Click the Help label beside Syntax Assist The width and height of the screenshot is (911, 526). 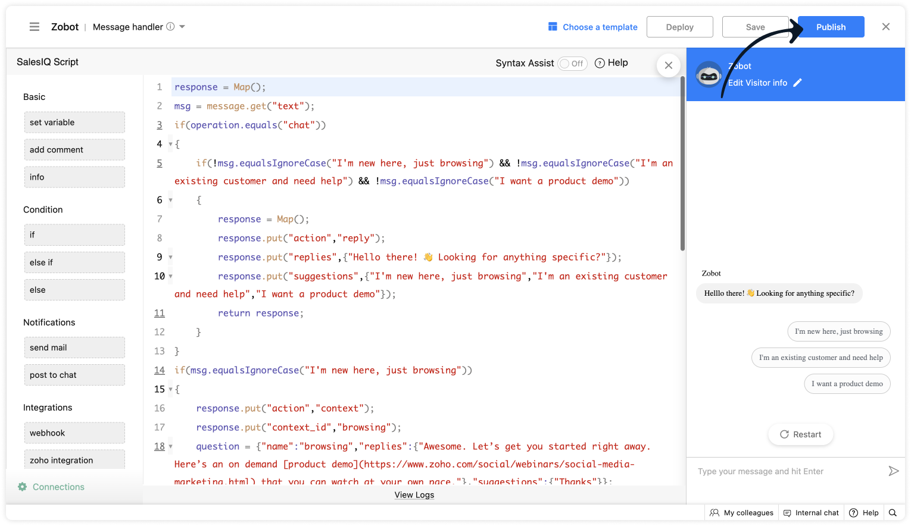(618, 62)
